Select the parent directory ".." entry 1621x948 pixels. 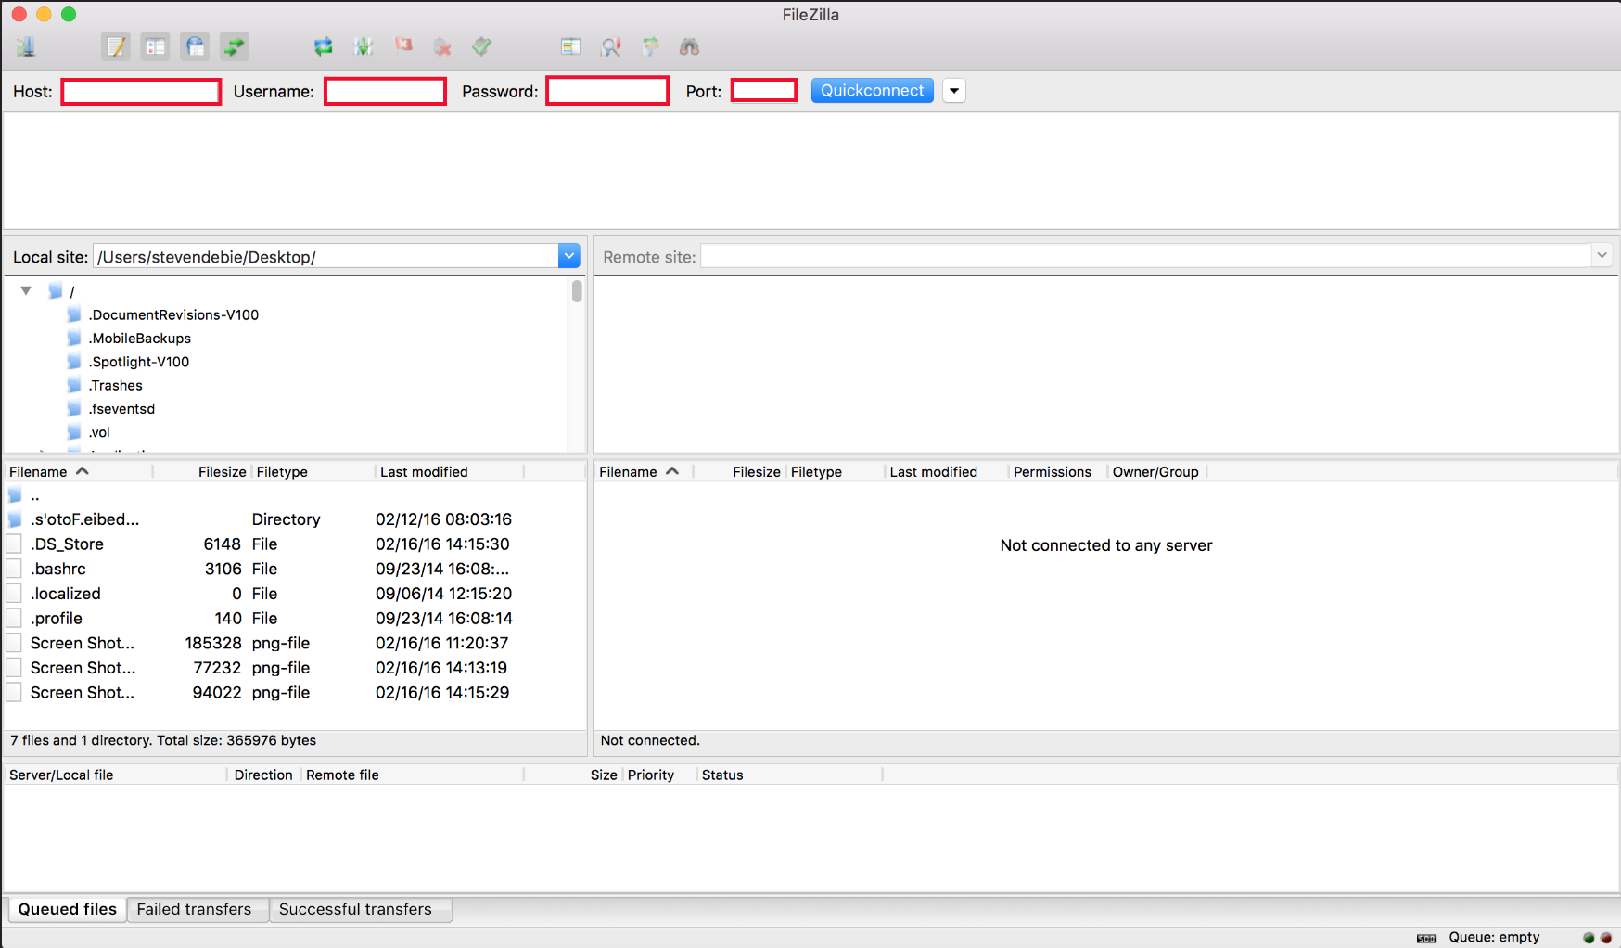coord(295,495)
